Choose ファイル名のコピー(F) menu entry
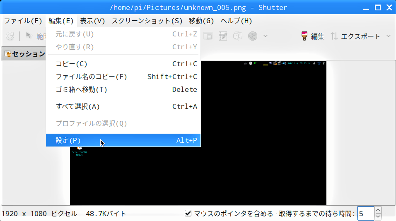396x221 pixels. coord(123,77)
